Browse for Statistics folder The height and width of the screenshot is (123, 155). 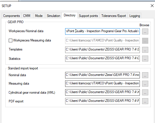coord(145,58)
